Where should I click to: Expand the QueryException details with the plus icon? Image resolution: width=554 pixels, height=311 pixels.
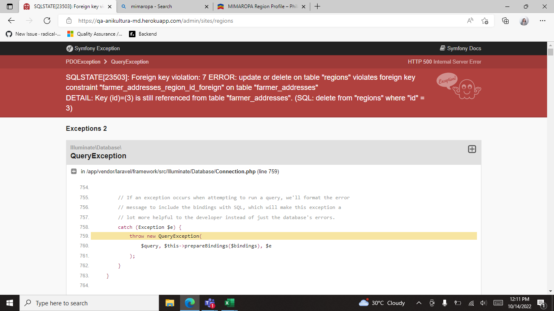(472, 149)
